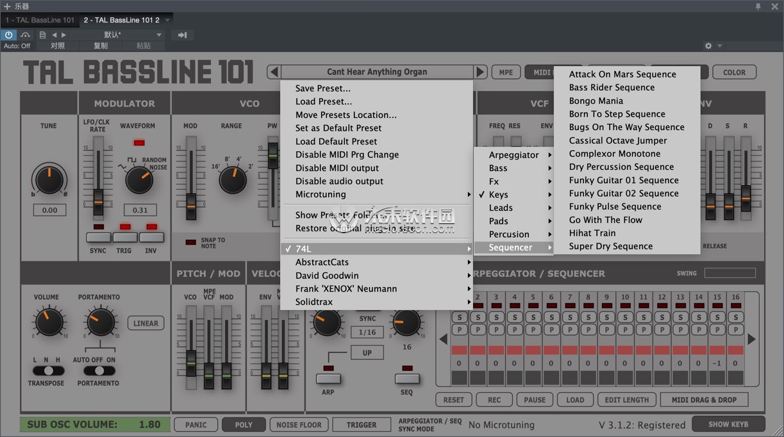Click the sidechain route arrow icon
Image resolution: width=784 pixels, height=437 pixels.
pos(182,35)
